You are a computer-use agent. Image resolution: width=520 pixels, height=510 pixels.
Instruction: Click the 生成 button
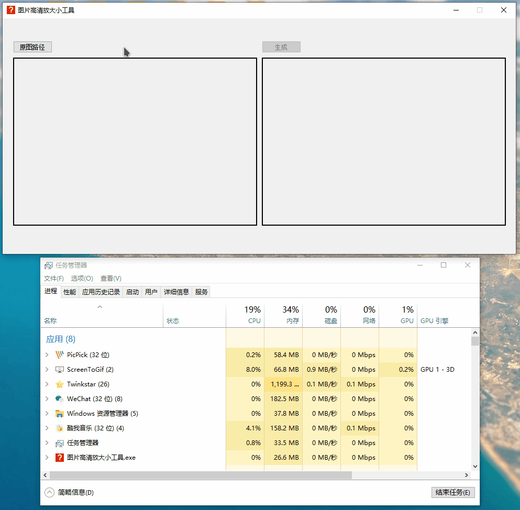tap(281, 47)
